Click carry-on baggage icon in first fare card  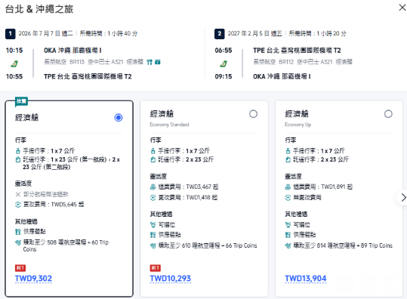click(18, 151)
